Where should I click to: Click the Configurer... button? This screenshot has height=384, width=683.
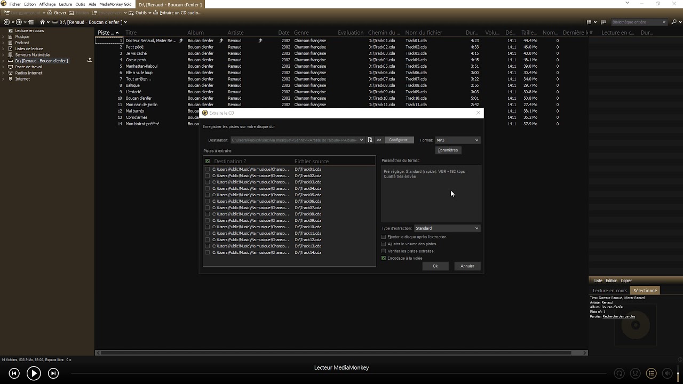pyautogui.click(x=399, y=140)
